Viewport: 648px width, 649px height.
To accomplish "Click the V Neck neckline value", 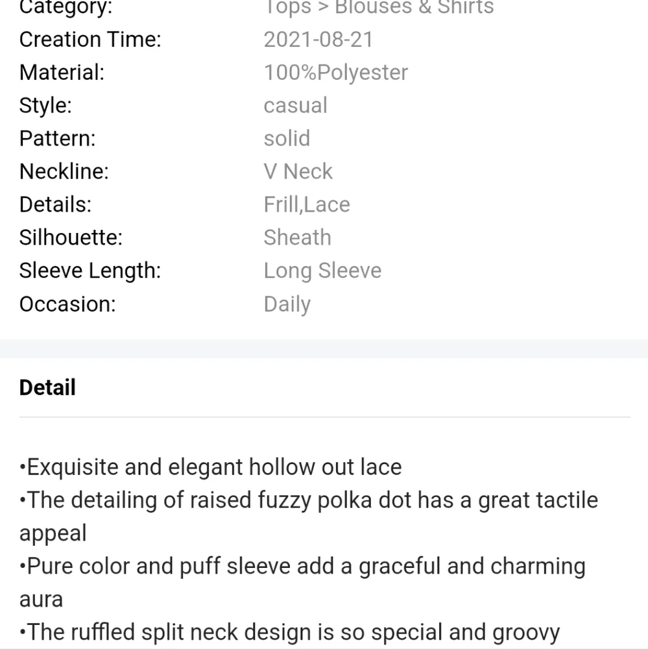I will 298,171.
